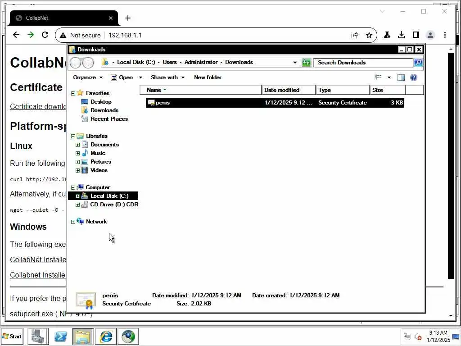Select Recent Places under Favorites
This screenshot has width=461, height=346.
pyautogui.click(x=109, y=119)
